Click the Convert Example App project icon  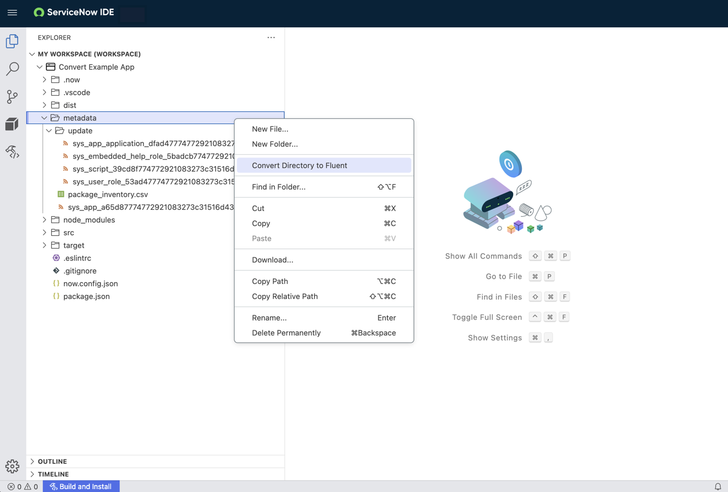[x=51, y=67]
